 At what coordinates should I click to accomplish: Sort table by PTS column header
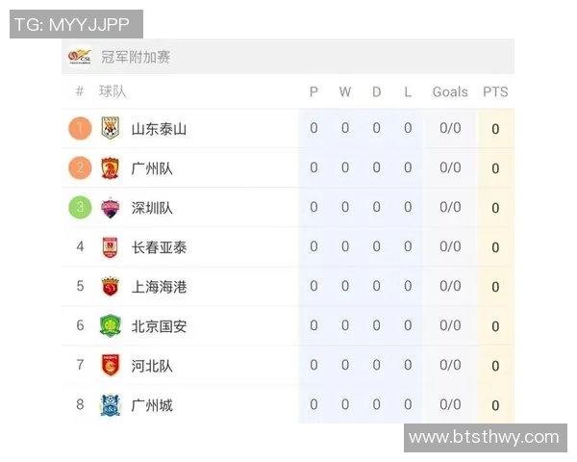click(495, 92)
